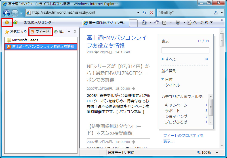Click the arrow next to 15:00:00 timestamp
Screen dimensions: 227x158
(x=133, y=89)
